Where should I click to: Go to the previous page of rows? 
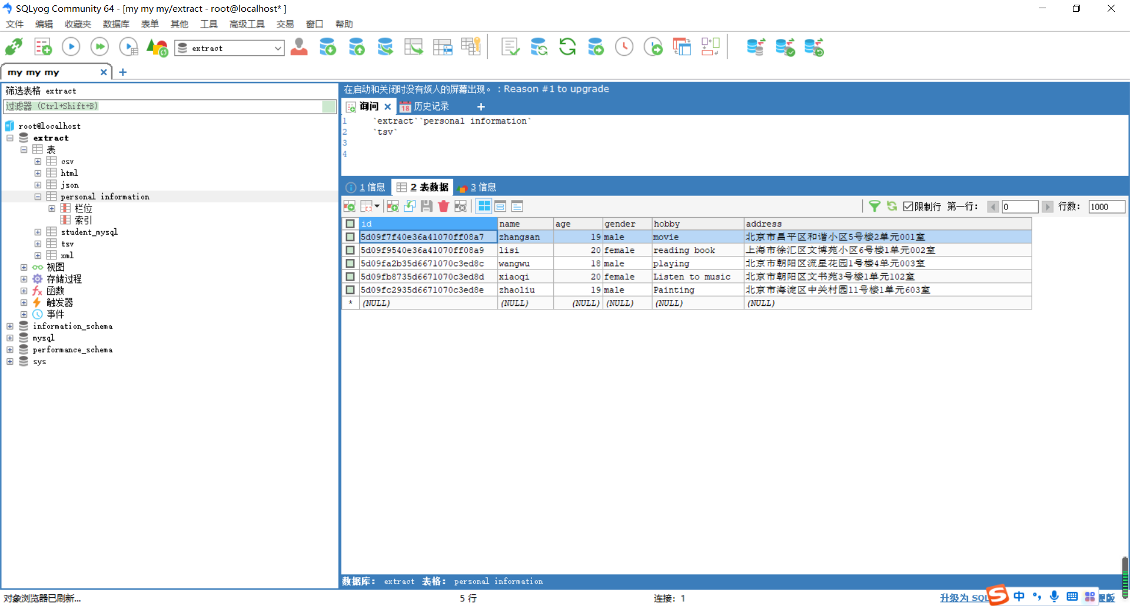tap(993, 207)
